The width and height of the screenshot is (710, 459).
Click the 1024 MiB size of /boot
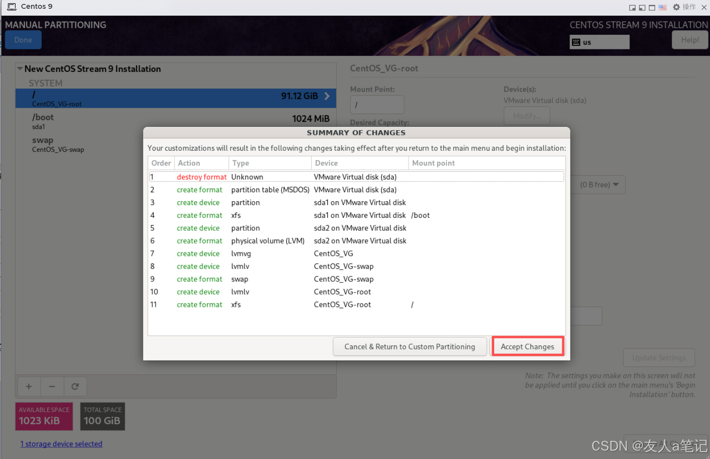pyautogui.click(x=311, y=118)
